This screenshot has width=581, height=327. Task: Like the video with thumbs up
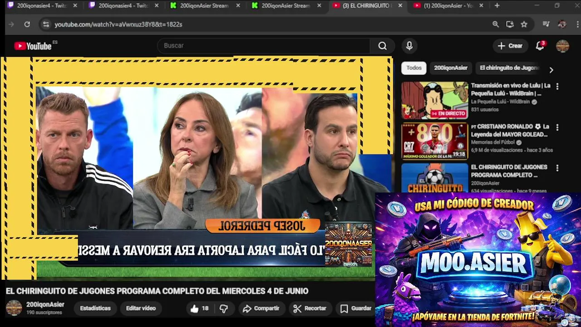coord(199,308)
